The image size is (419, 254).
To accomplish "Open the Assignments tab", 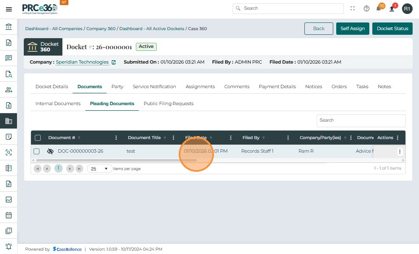I will point(200,87).
